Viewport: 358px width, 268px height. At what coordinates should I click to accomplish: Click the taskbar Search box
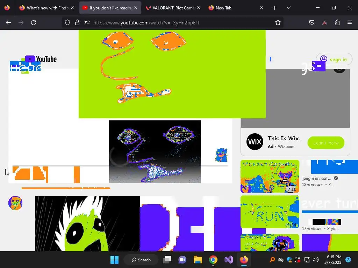point(141,260)
